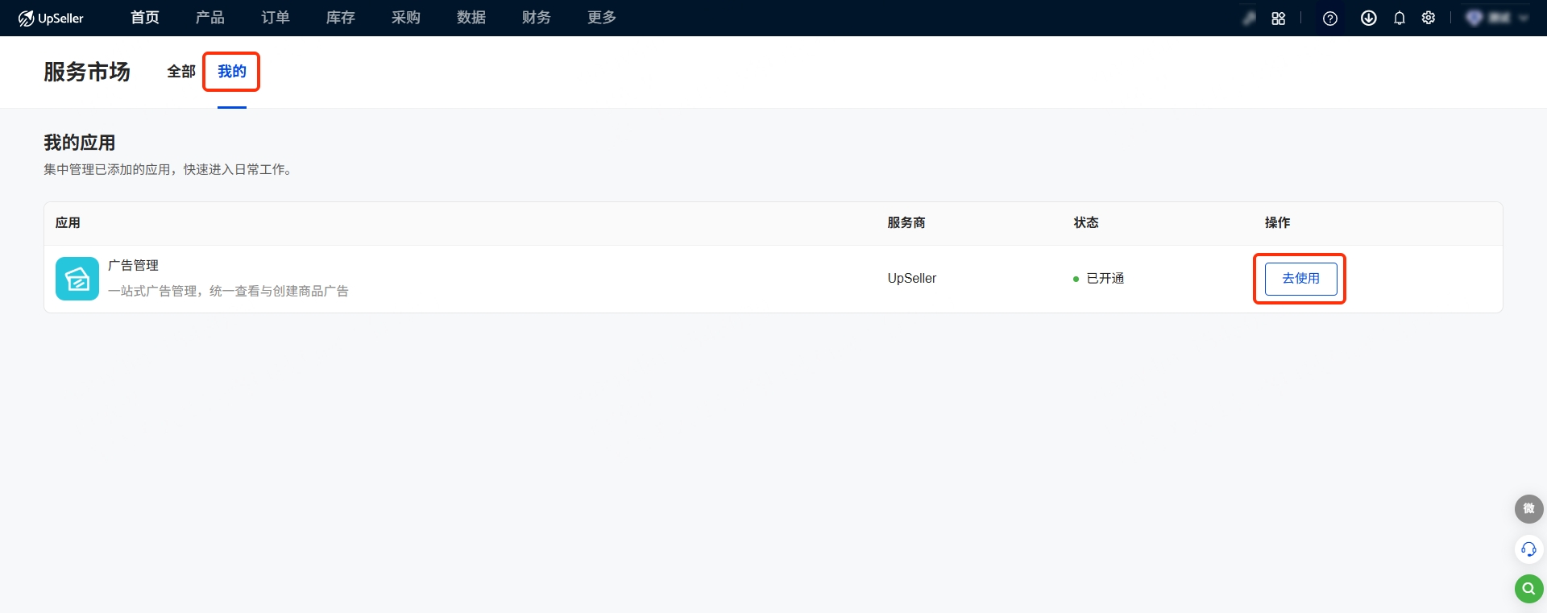Screen dimensions: 1547x613
Task: Open the 采购 menu
Action: click(406, 18)
